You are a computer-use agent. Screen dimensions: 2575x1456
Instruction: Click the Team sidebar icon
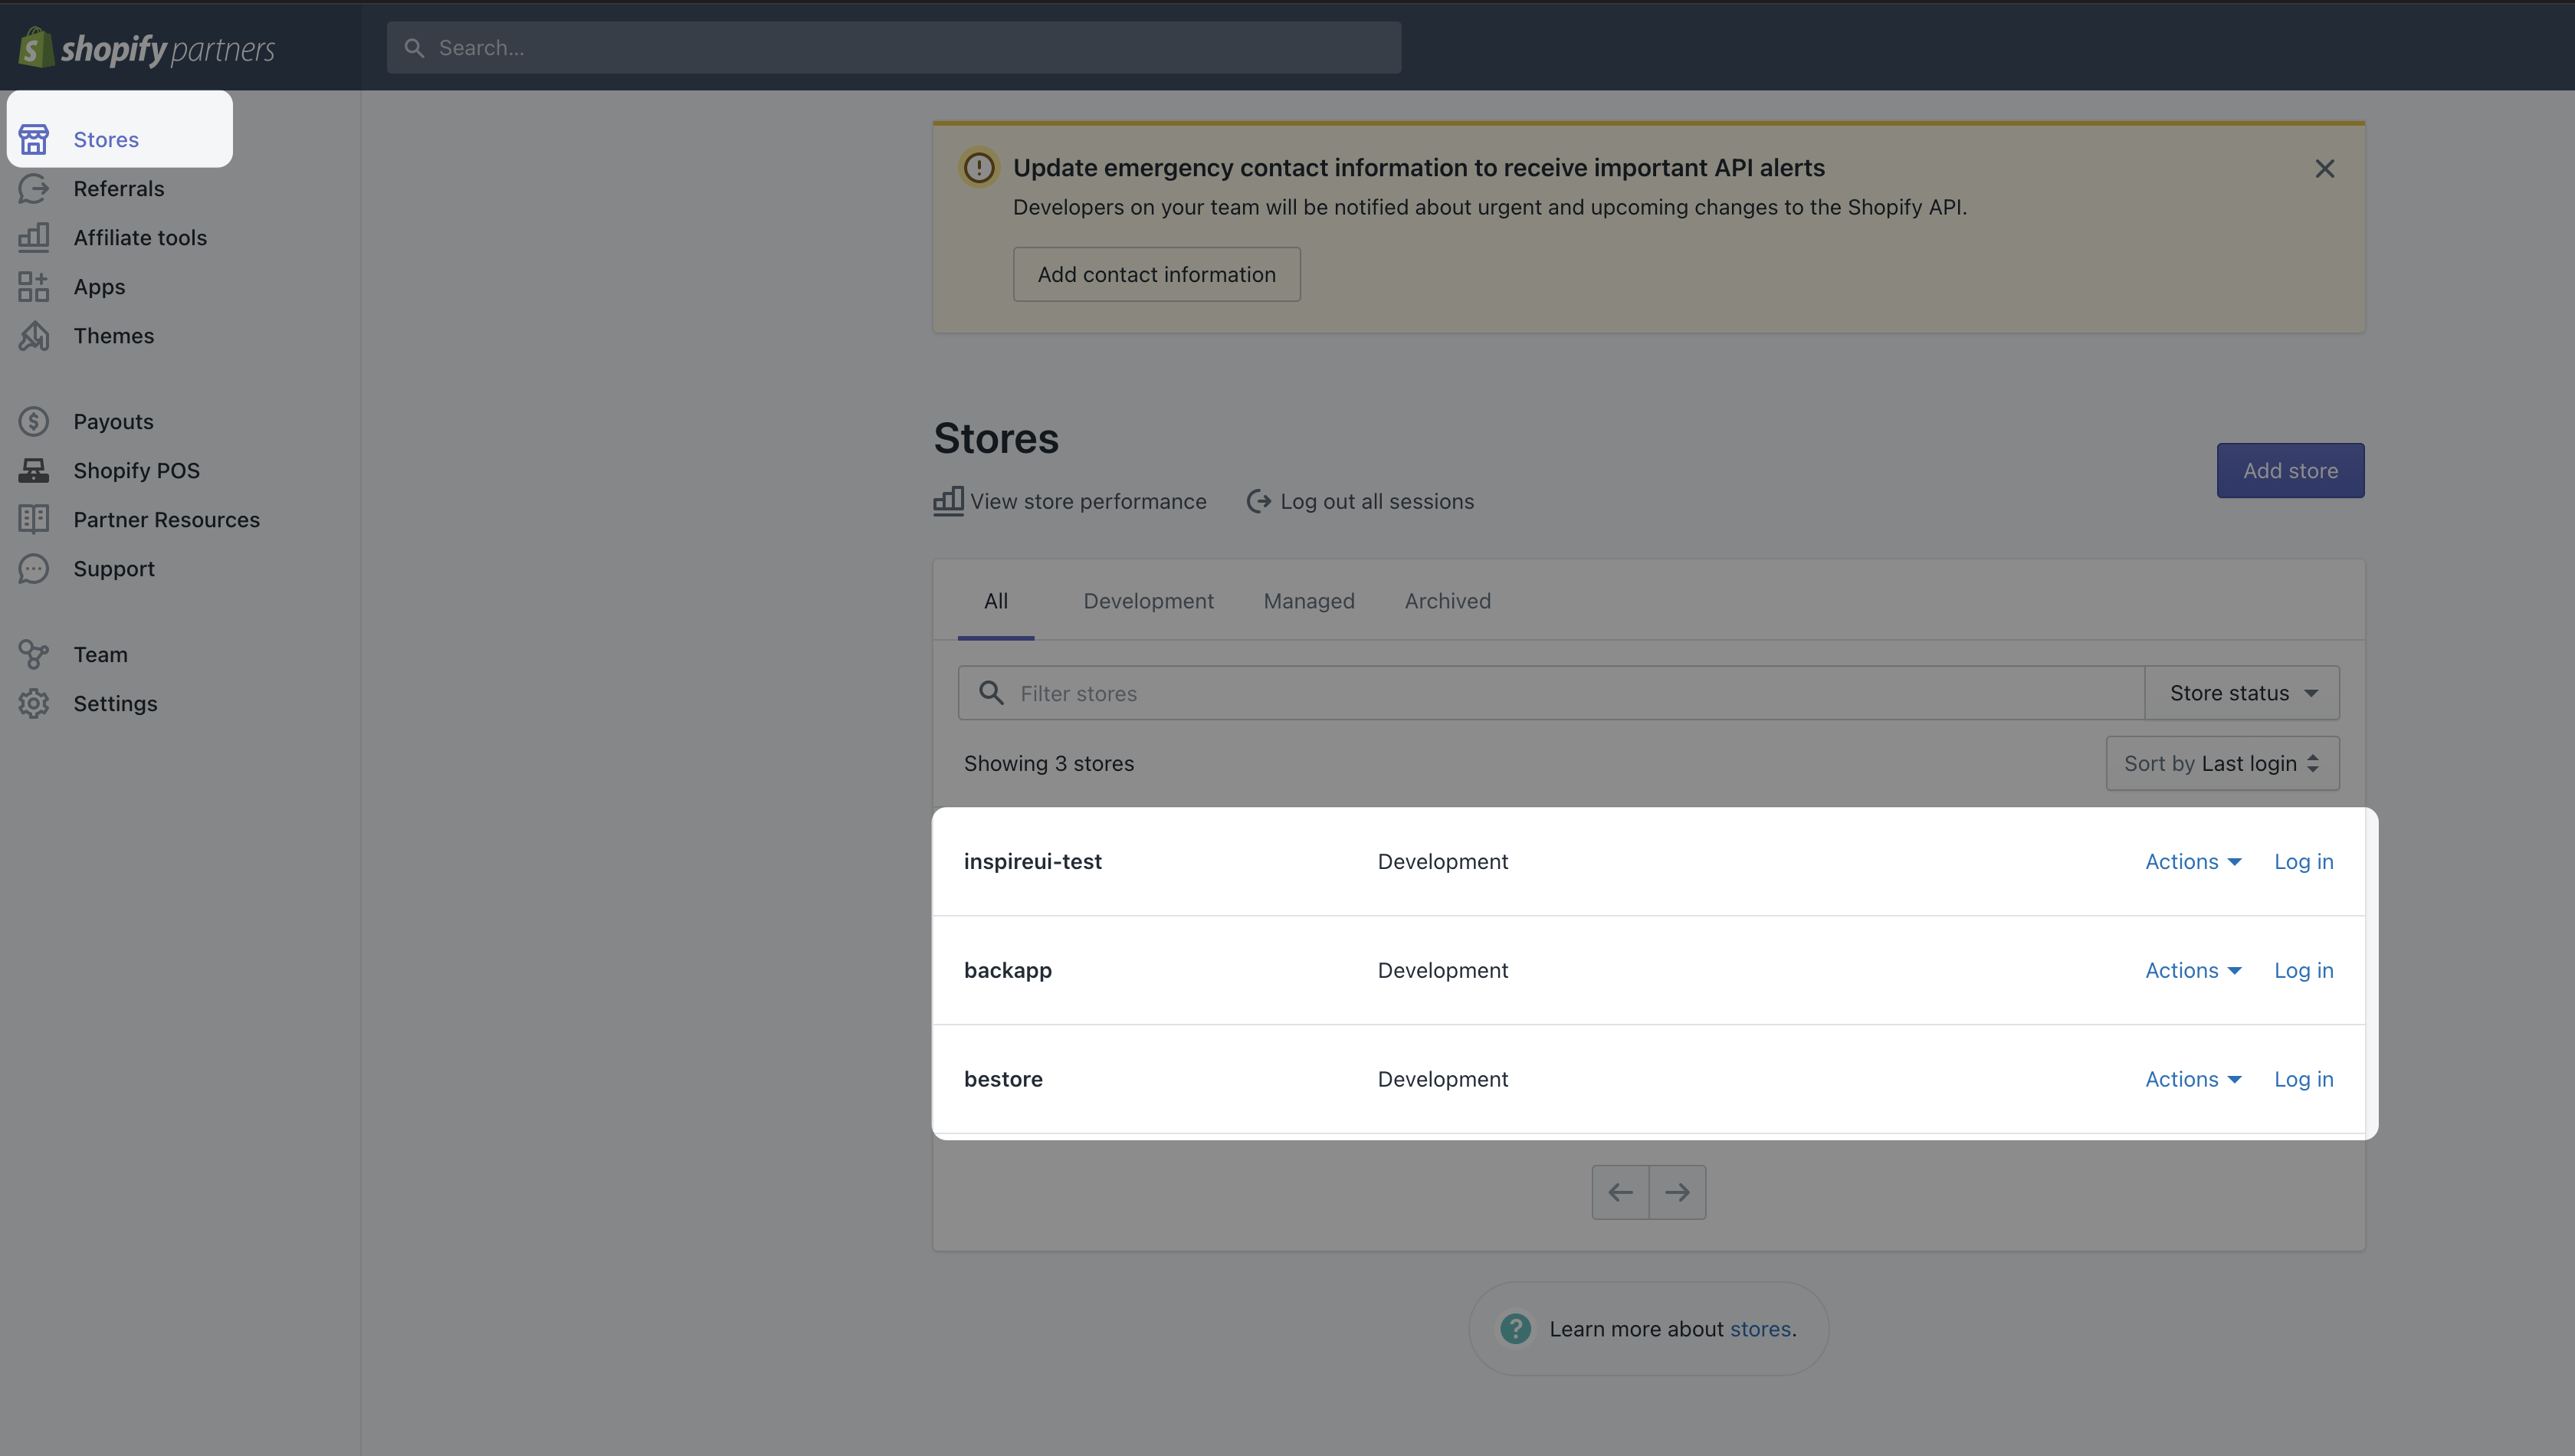[33, 654]
